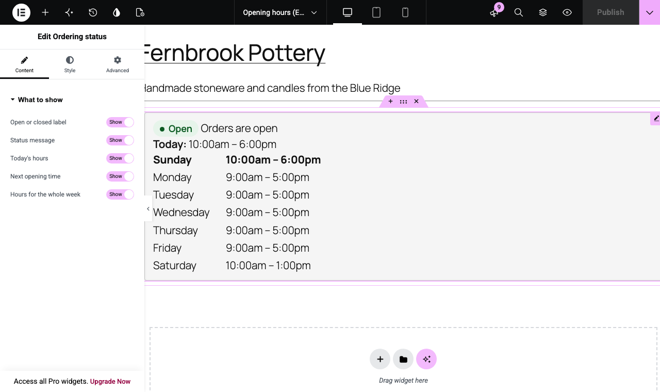This screenshot has width=660, height=392.
Task: Preview changes with the eye icon
Action: click(567, 12)
